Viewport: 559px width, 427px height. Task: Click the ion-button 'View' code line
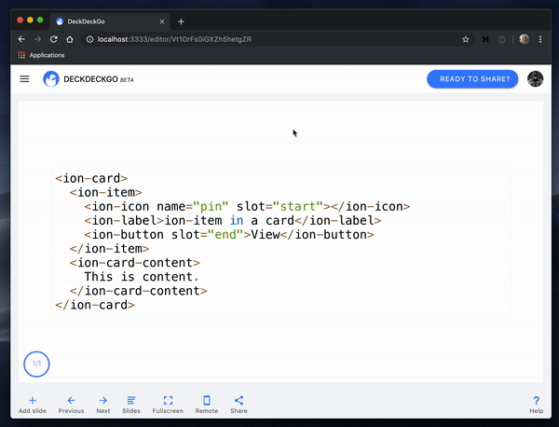(229, 235)
